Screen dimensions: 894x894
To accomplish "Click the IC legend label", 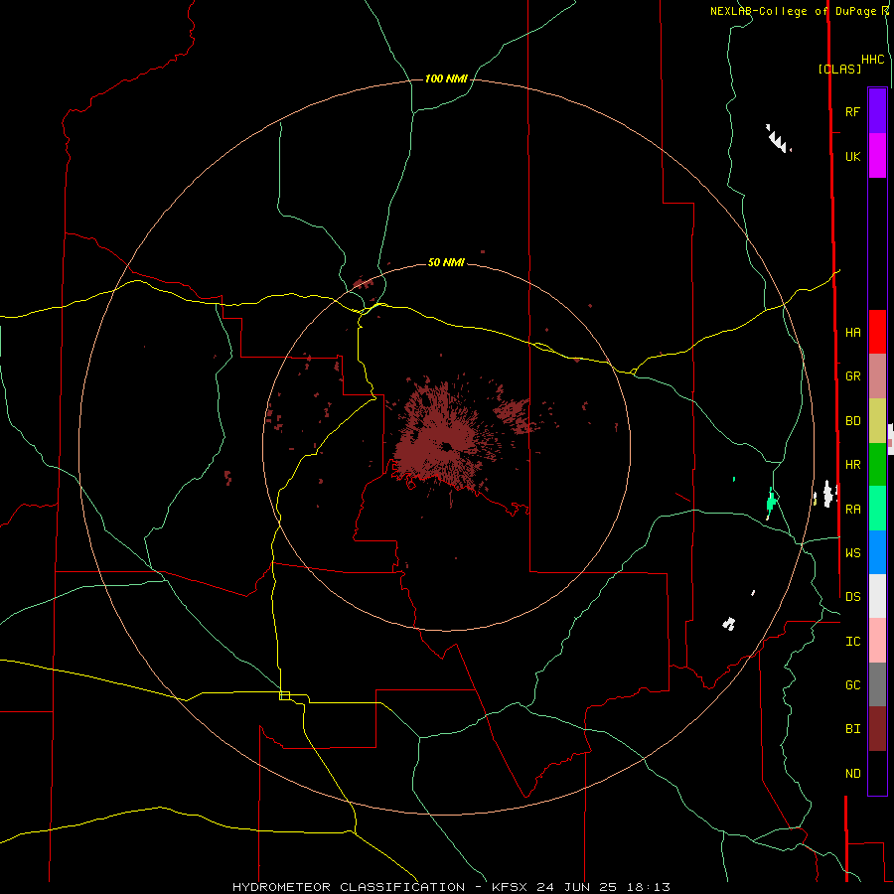I will pos(852,642).
